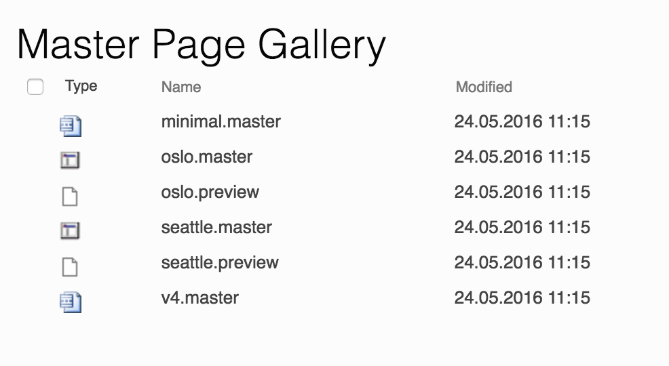Click the oslo.master page icon
Image resolution: width=669 pixels, height=366 pixels.
(70, 161)
